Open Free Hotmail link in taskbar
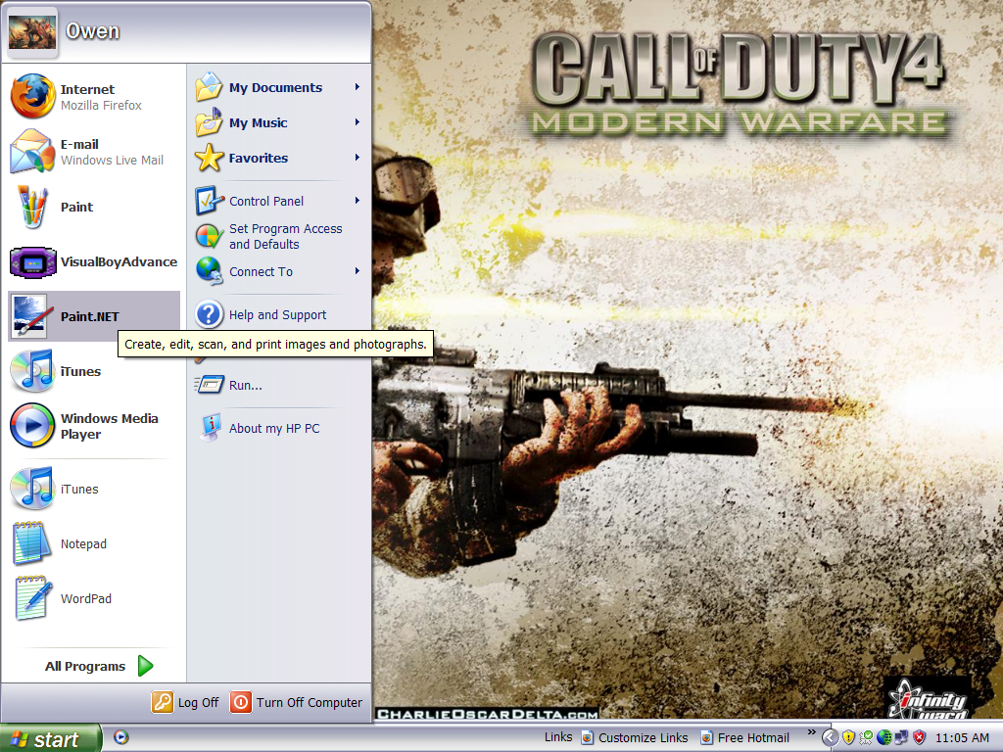The height and width of the screenshot is (752, 1003). coord(745,737)
